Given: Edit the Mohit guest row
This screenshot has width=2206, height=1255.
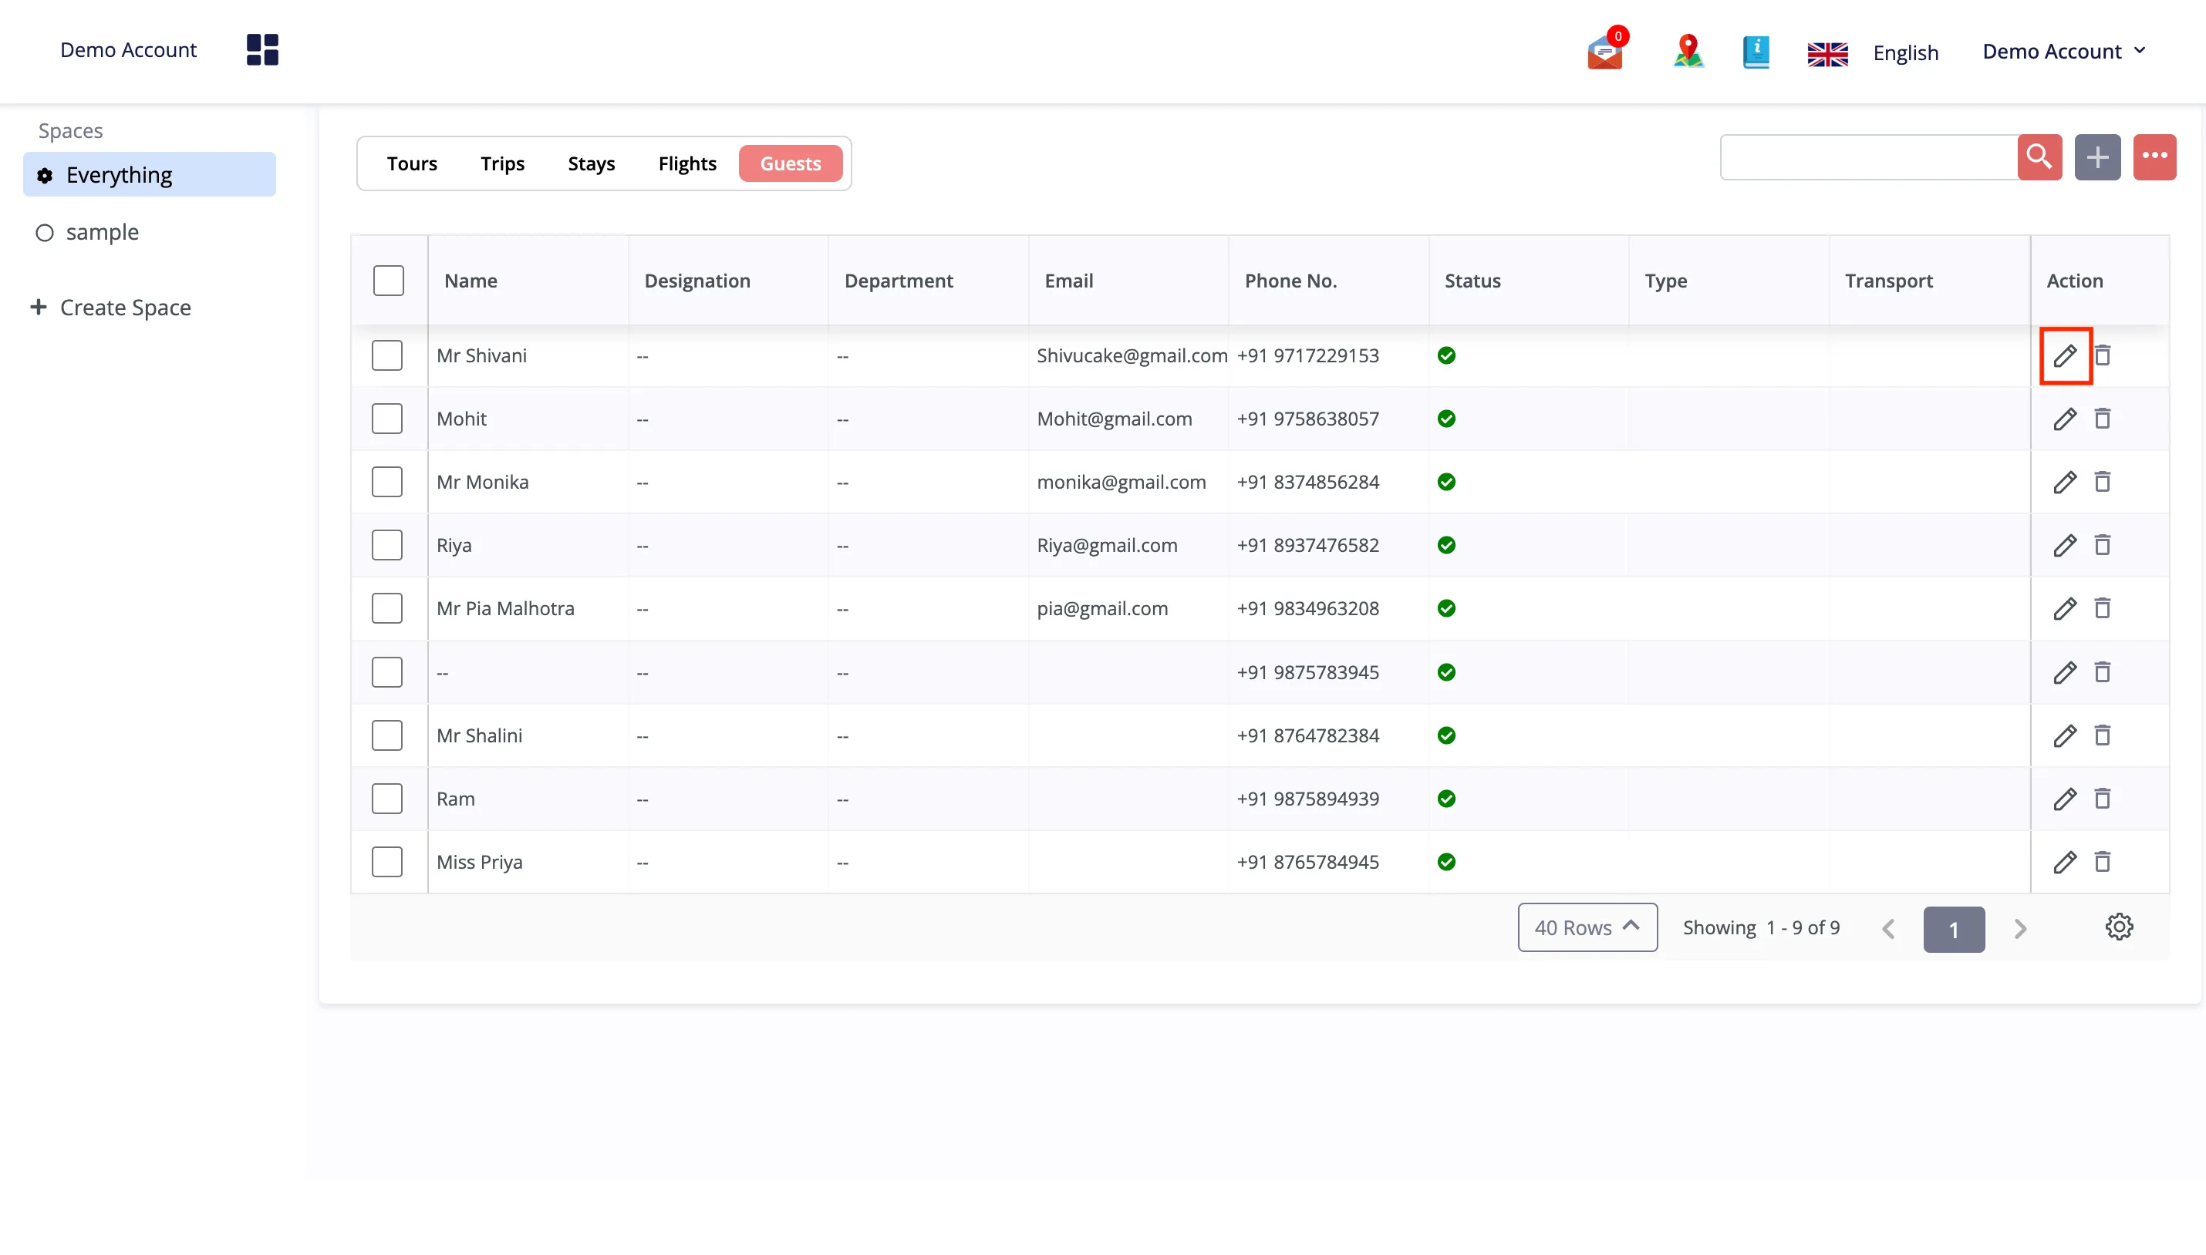Looking at the screenshot, I should click(x=2065, y=419).
